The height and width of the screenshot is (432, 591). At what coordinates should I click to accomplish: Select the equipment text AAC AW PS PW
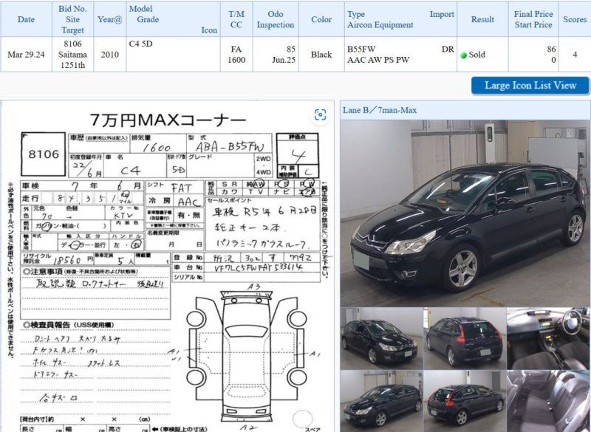(378, 60)
